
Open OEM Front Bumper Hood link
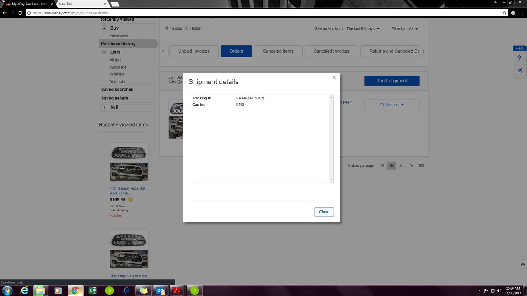pos(128,276)
